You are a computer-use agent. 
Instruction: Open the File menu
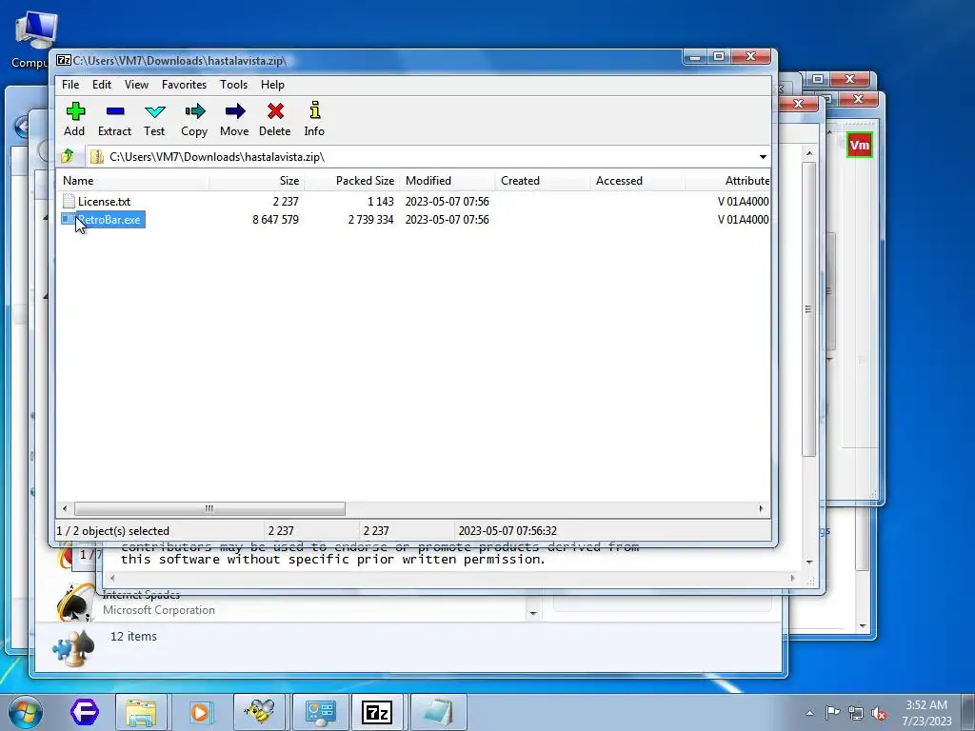point(70,85)
